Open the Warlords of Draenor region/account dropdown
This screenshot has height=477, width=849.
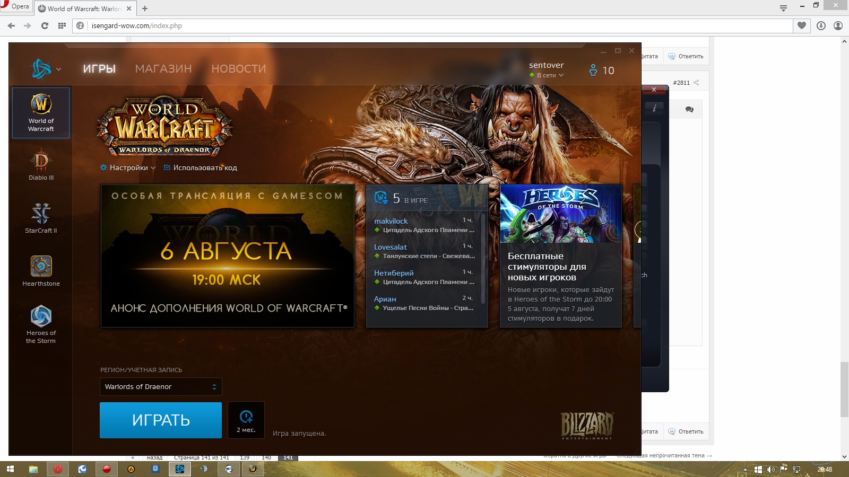(x=161, y=386)
